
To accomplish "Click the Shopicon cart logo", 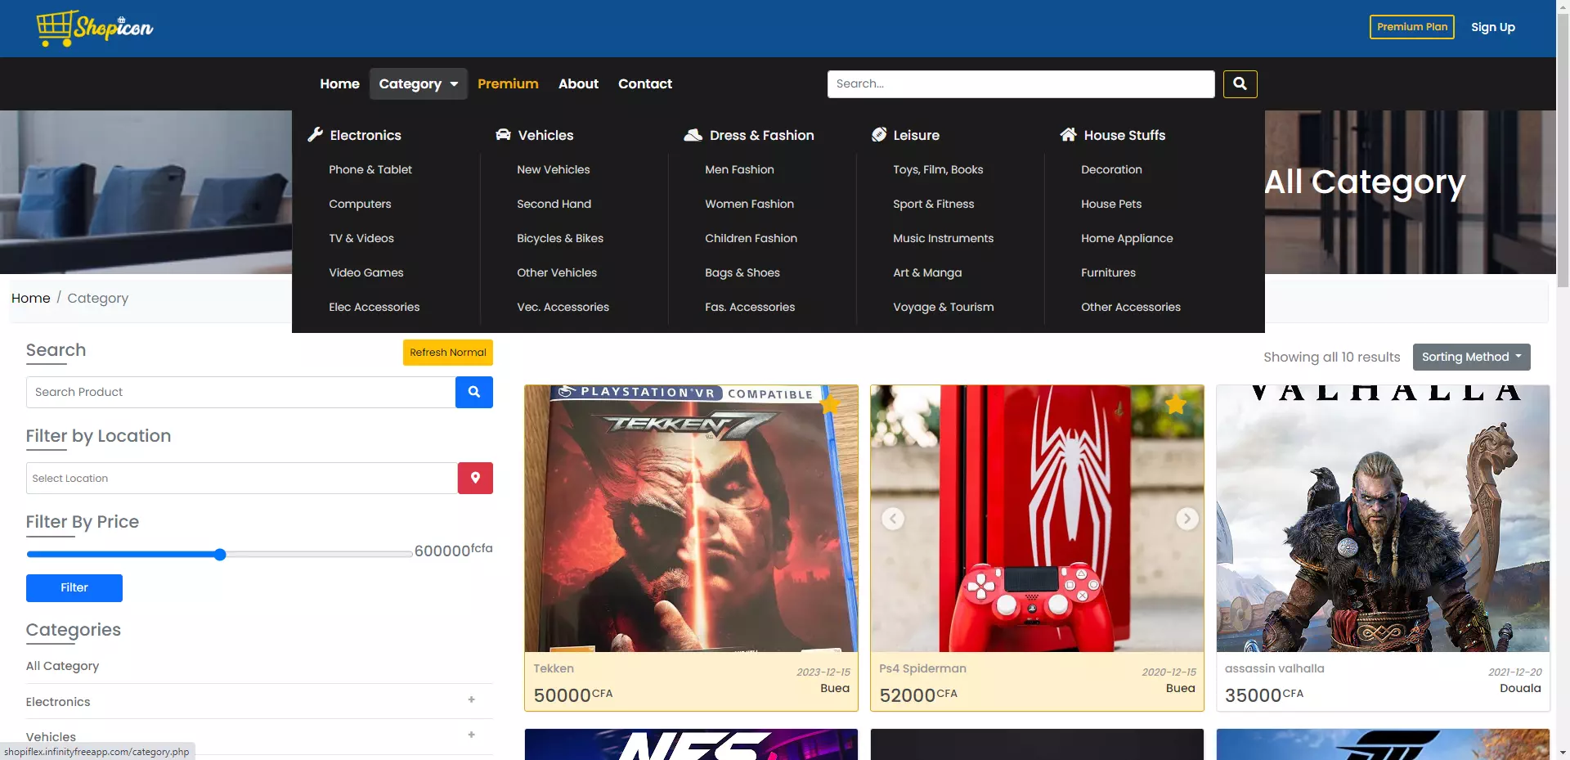I will click(94, 29).
